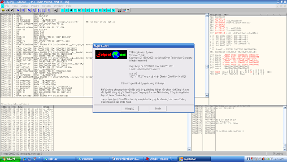Screen dimensions: 287x162
Task: Click 'SE handler installation' comment in disassembly
Action: [100, 22]
